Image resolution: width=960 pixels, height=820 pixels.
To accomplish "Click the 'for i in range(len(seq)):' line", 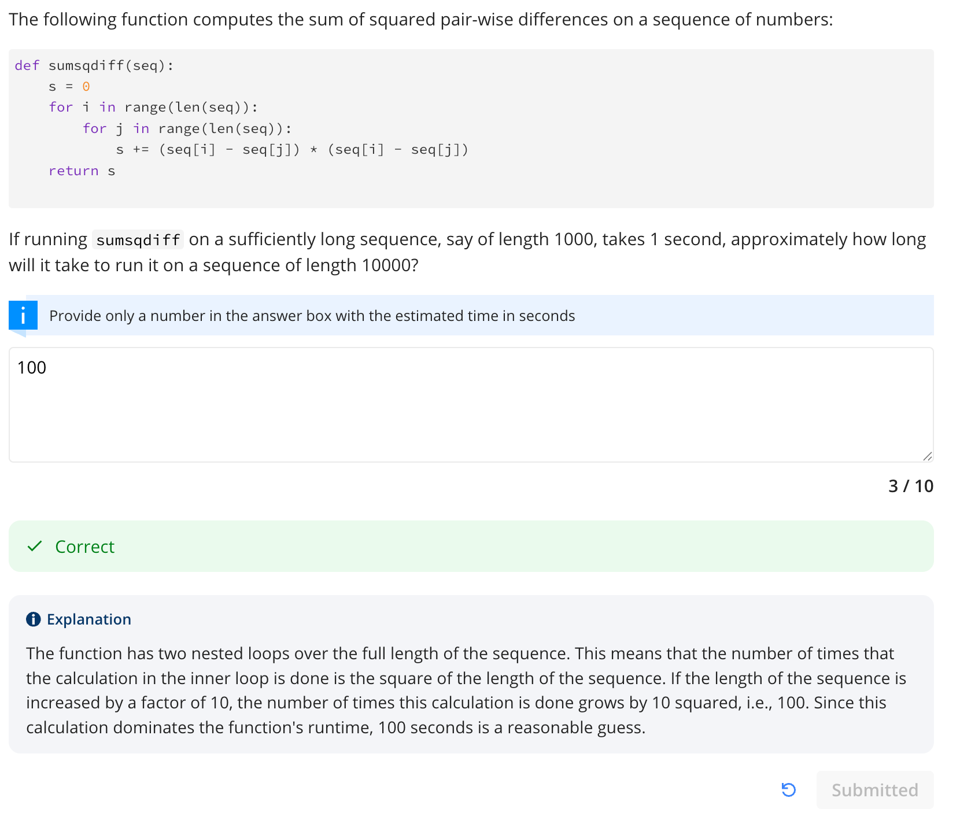I will 153,108.
